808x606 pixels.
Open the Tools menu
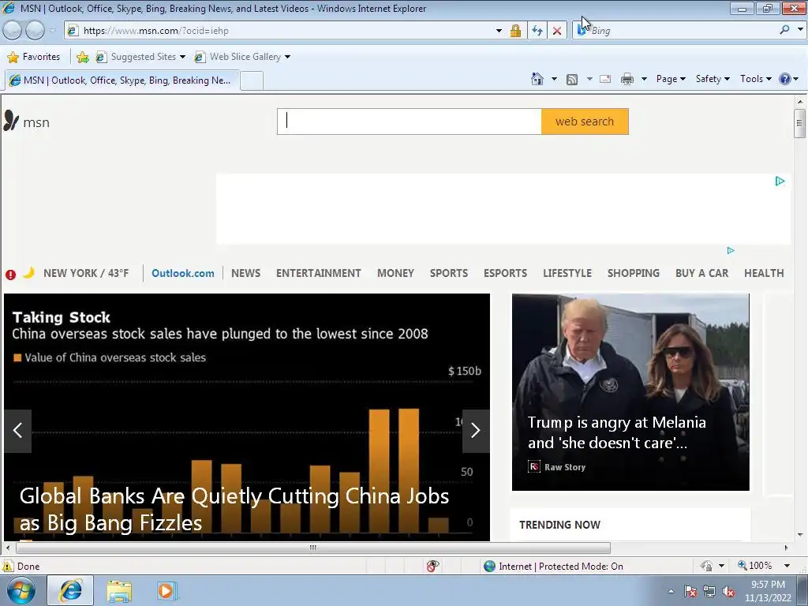(x=755, y=79)
